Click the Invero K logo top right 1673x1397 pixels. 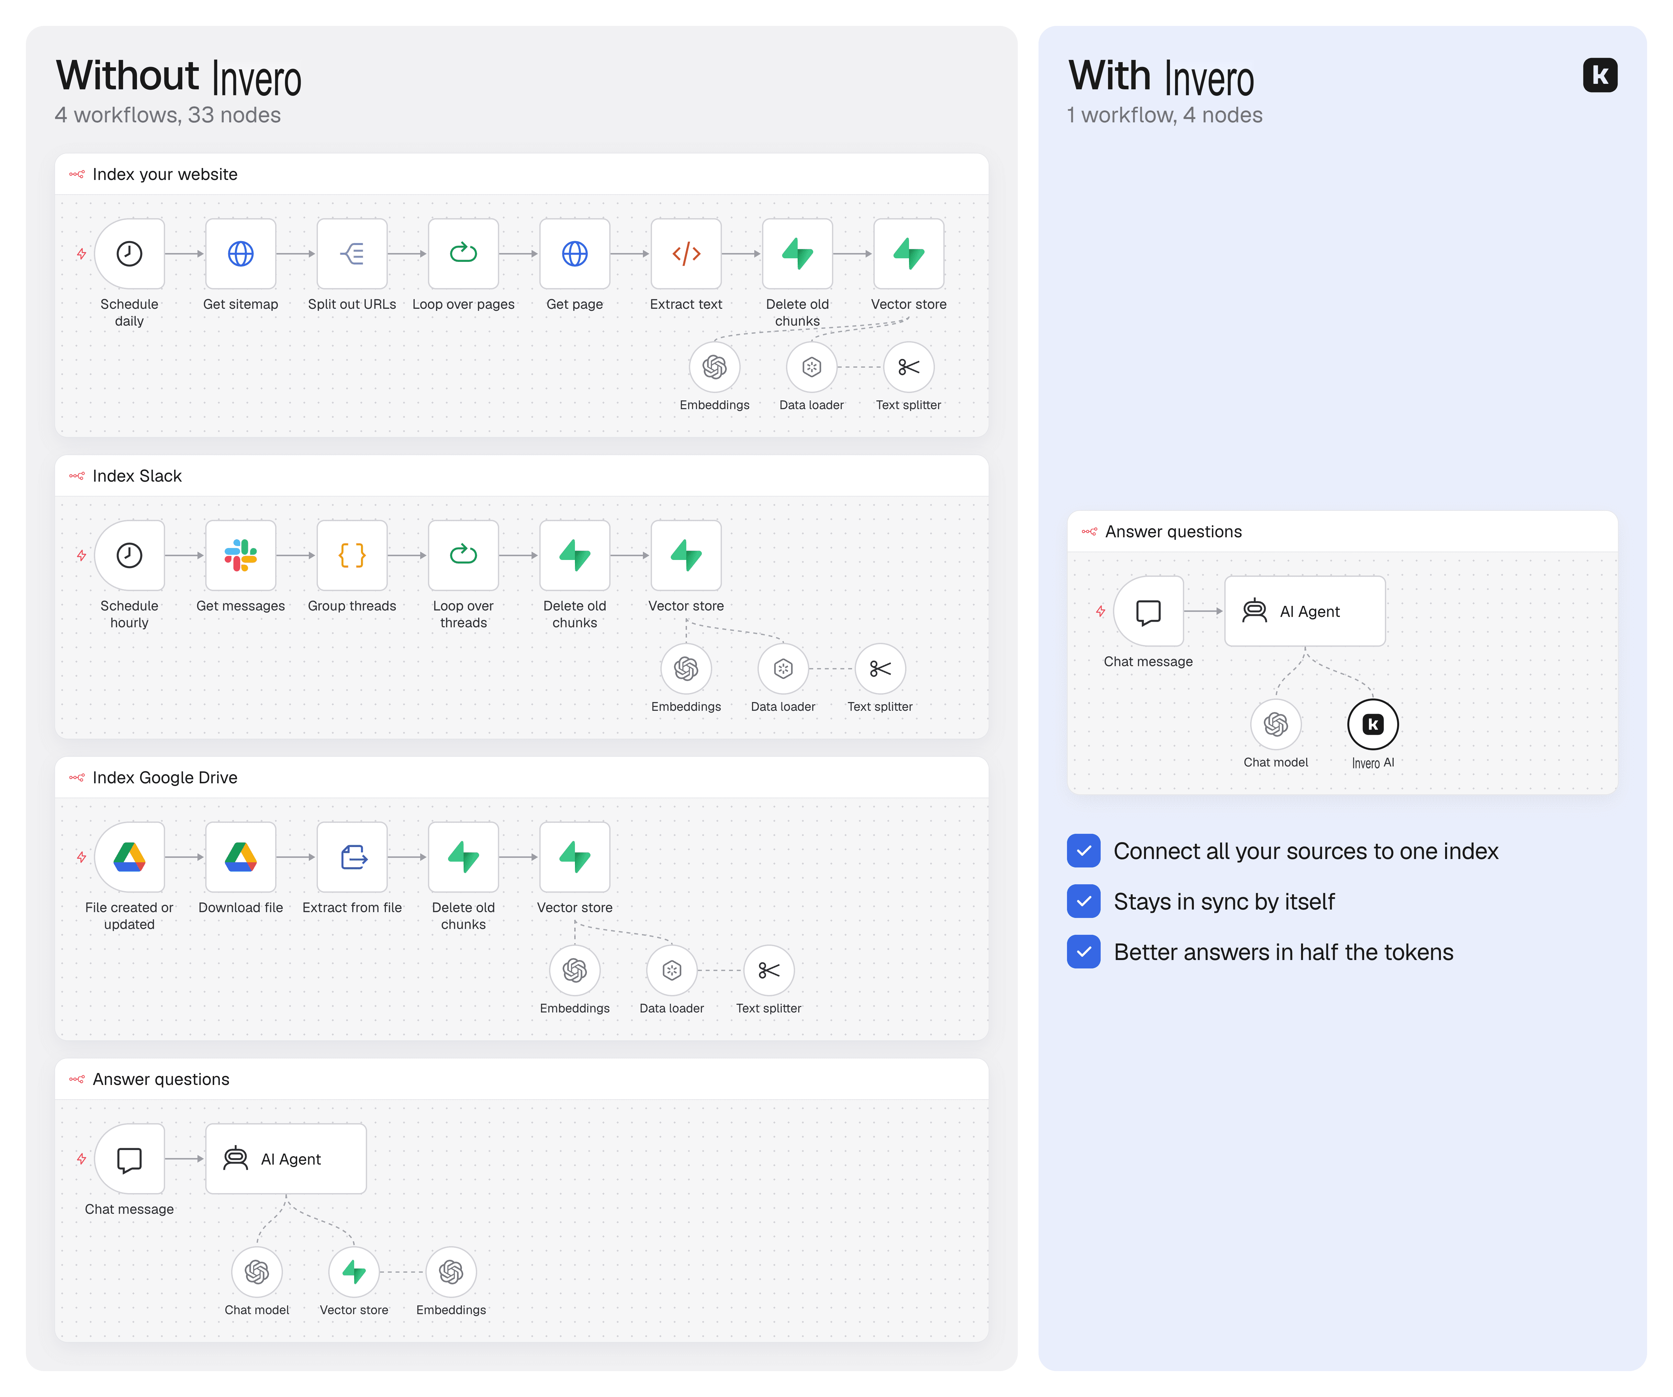coord(1600,75)
